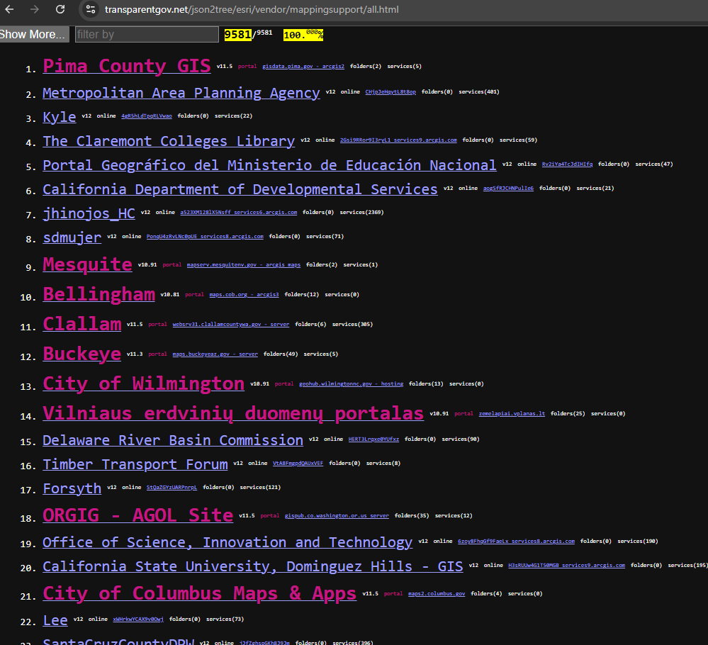The image size is (708, 645).
Task: Click maps.buckeyeaz.gov - server link
Action: [215, 354]
